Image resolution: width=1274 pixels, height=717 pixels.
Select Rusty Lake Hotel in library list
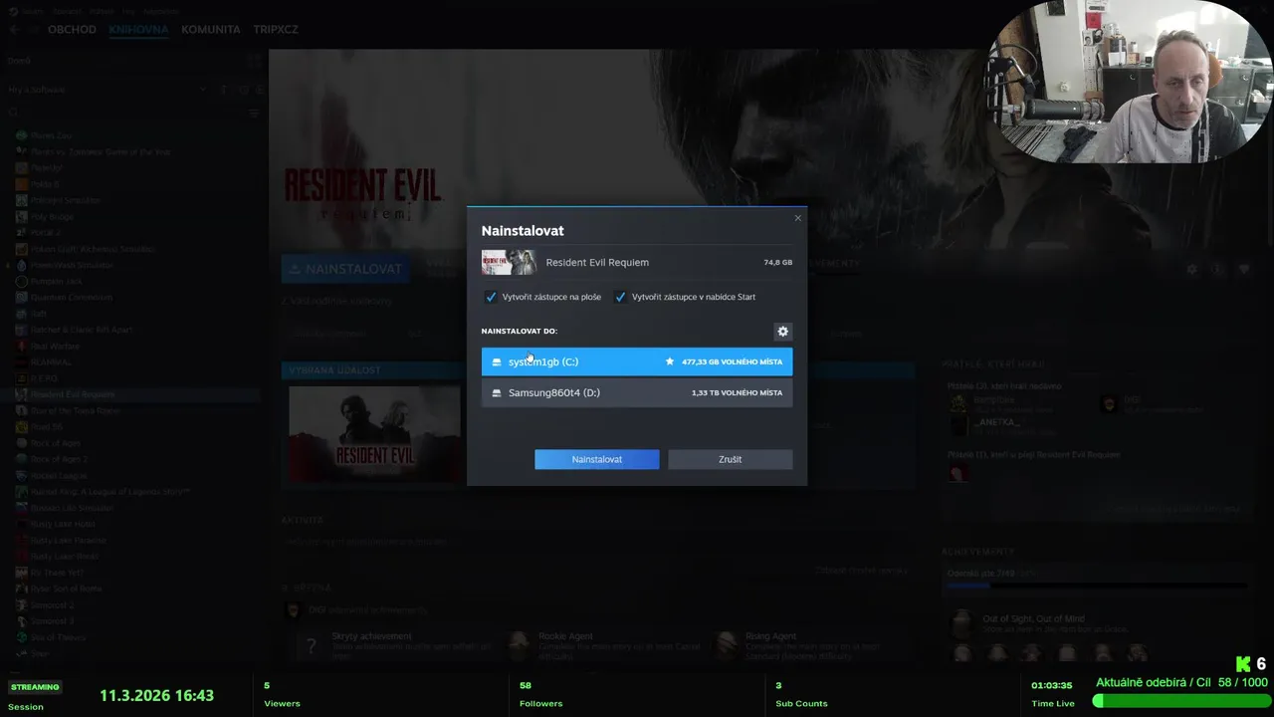pyautogui.click(x=63, y=524)
